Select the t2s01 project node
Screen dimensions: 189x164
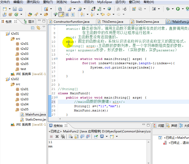coord(12,33)
